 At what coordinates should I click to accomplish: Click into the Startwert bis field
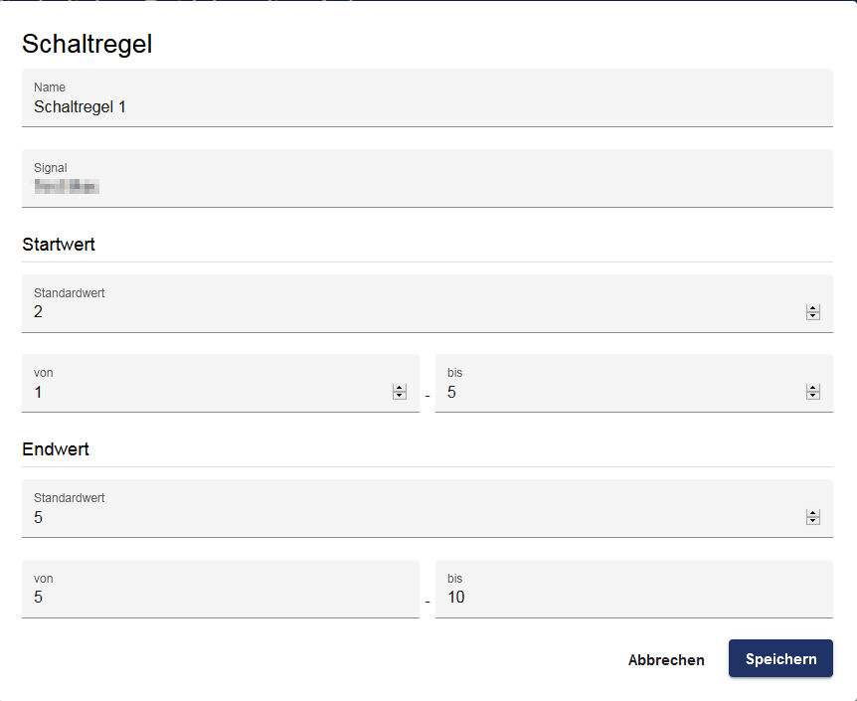(x=634, y=383)
